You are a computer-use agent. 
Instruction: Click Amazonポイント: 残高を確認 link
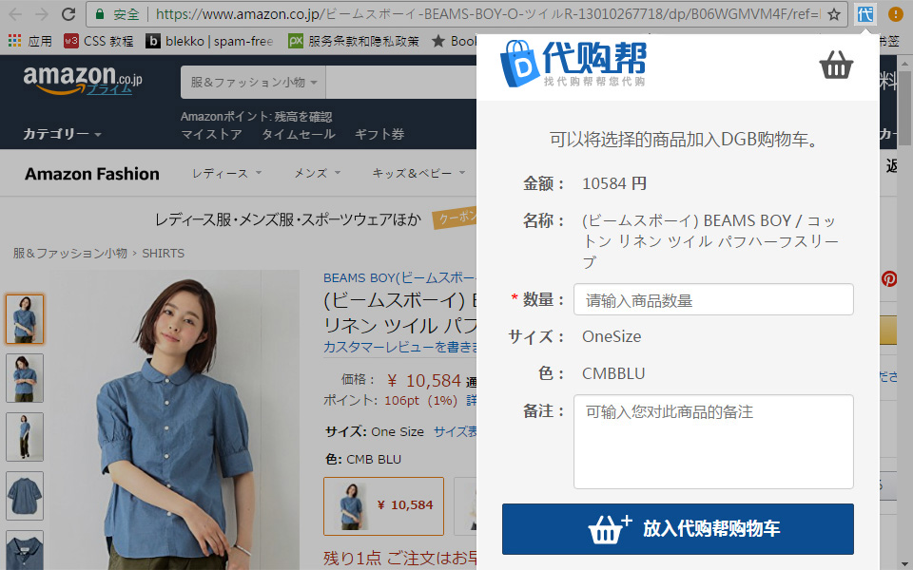pyautogui.click(x=256, y=116)
